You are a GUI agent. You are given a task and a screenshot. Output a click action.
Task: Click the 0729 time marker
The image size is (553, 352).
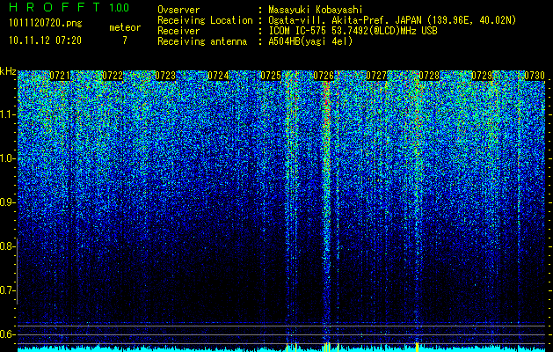[482, 76]
